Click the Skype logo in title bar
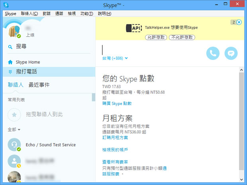This screenshot has width=247, height=185. click(x=6, y=5)
